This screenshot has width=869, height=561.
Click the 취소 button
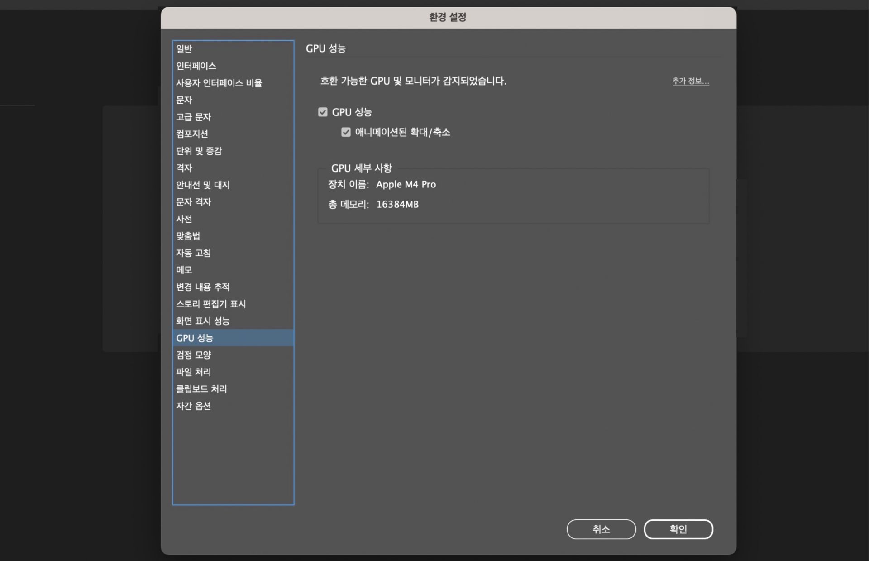point(601,529)
